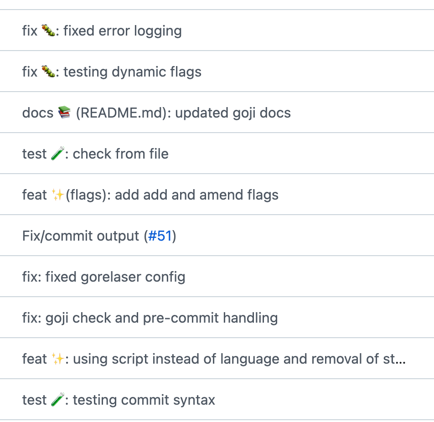Click the test tube emoji beside 'check from file'
This screenshot has height=422, width=434.
pyautogui.click(x=57, y=153)
